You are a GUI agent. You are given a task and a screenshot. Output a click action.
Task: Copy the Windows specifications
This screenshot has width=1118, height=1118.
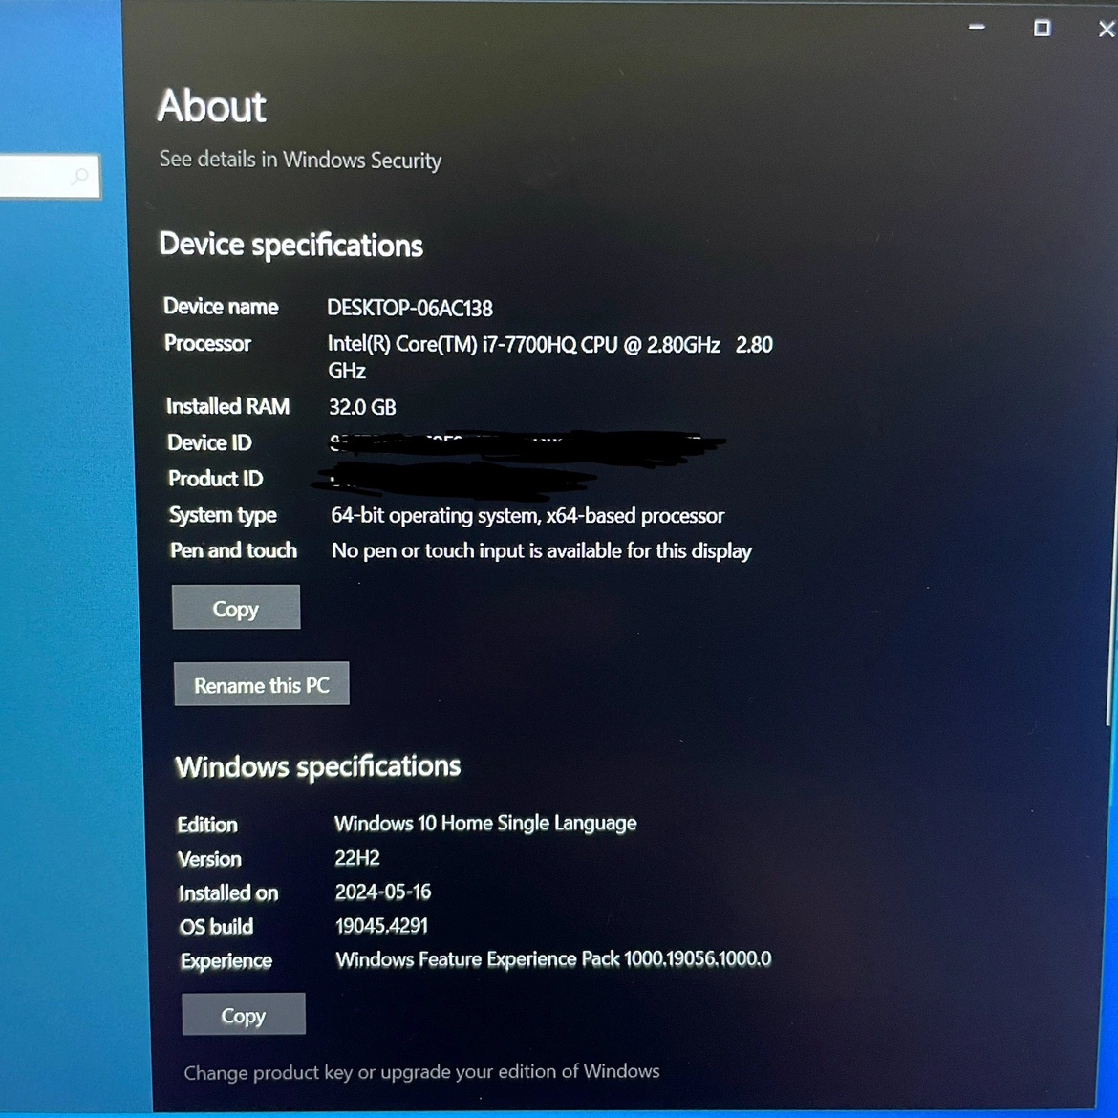pyautogui.click(x=244, y=1014)
